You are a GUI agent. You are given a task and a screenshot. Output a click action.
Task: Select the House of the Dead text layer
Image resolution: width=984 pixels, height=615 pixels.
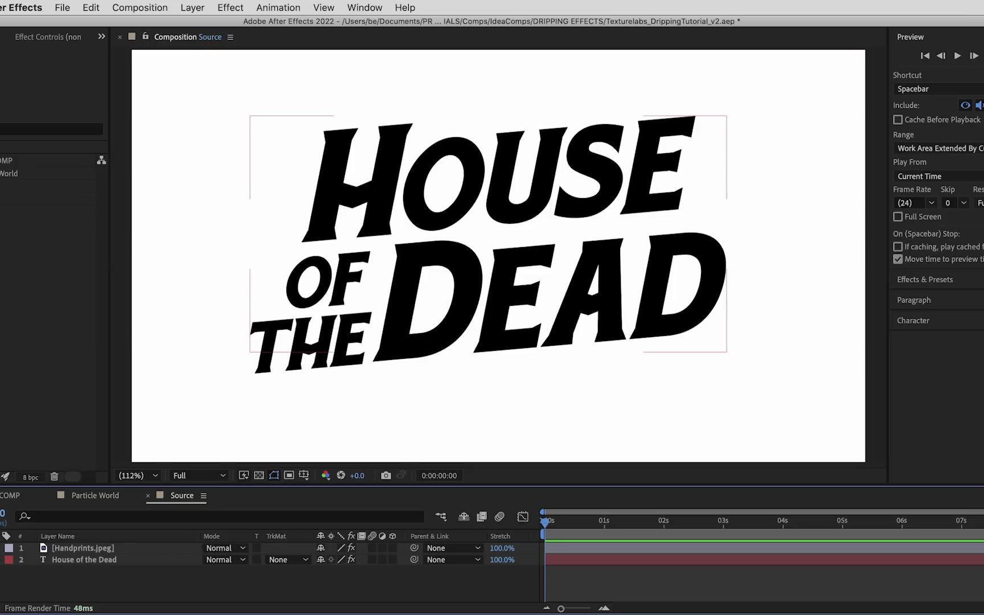point(84,560)
